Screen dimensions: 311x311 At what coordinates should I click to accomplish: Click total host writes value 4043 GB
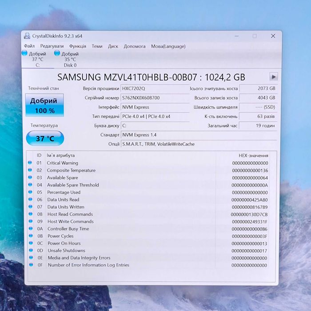(x=258, y=98)
